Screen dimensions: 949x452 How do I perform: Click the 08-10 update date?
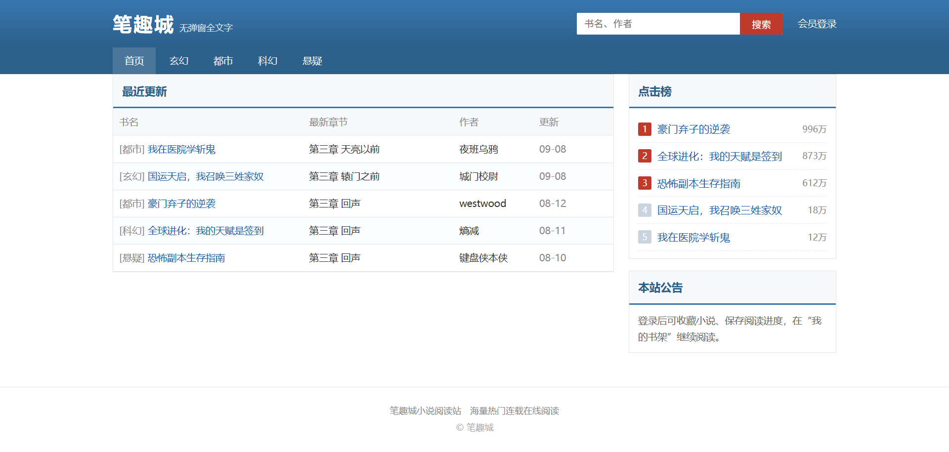tap(553, 258)
